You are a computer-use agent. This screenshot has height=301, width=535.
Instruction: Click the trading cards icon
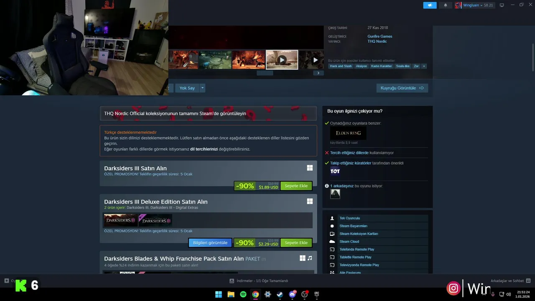coord(332,234)
